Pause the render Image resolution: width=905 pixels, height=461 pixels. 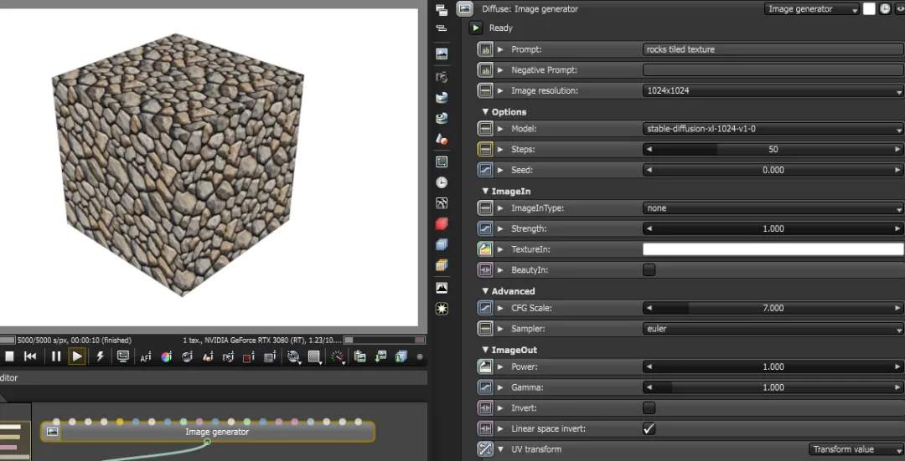coord(56,356)
